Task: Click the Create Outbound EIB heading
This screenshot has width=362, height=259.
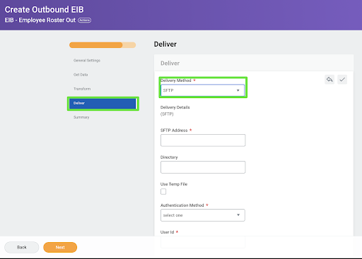Action: click(x=45, y=10)
